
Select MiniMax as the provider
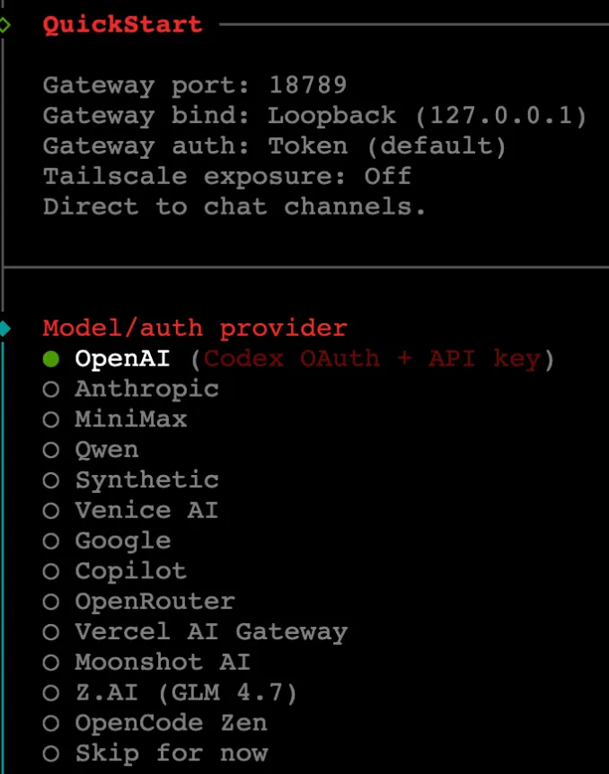pyautogui.click(x=51, y=419)
